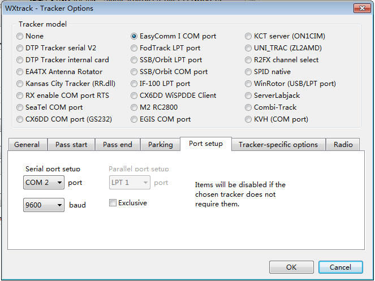
Task: Open the Parking tab
Action: tap(160, 145)
